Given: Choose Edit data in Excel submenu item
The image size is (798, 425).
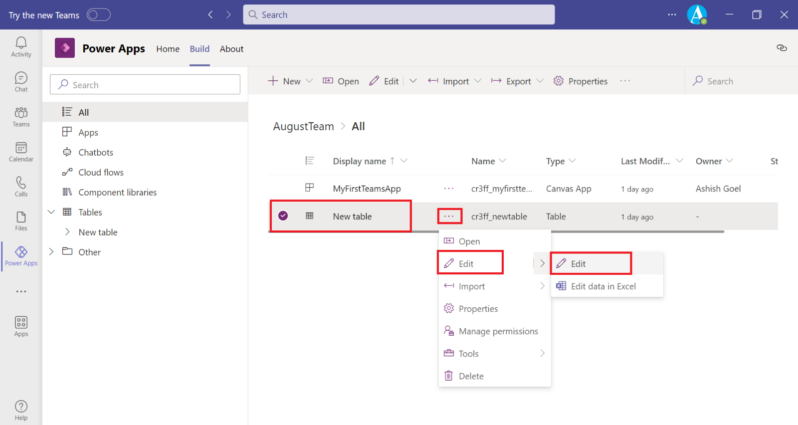Looking at the screenshot, I should point(603,286).
